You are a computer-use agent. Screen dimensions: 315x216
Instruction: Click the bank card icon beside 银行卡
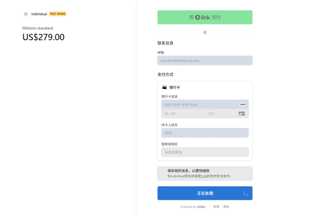164,88
